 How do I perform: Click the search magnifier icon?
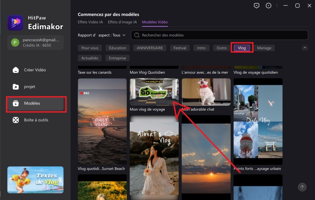tap(137, 35)
